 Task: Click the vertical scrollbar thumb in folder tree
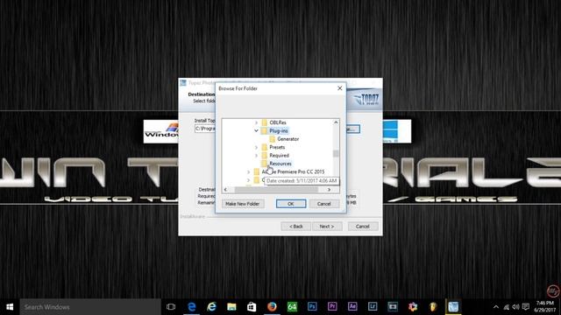[336, 153]
